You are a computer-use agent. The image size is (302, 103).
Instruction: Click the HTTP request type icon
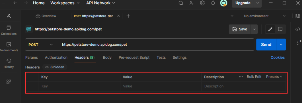click(29, 29)
